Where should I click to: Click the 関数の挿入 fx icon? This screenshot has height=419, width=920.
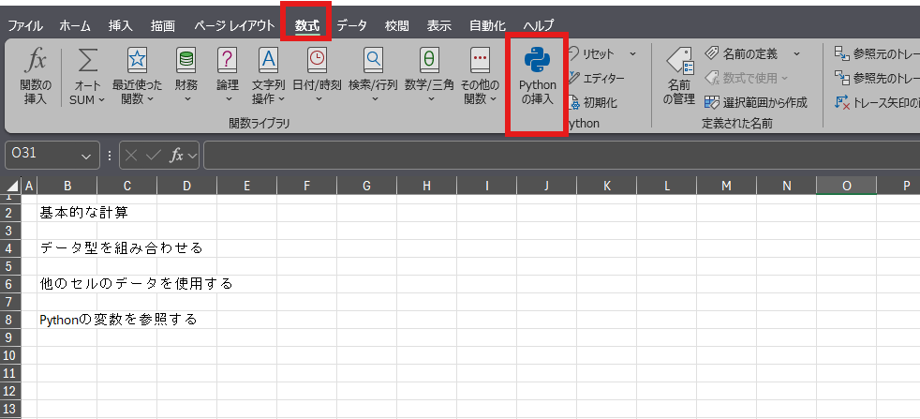[x=36, y=60]
